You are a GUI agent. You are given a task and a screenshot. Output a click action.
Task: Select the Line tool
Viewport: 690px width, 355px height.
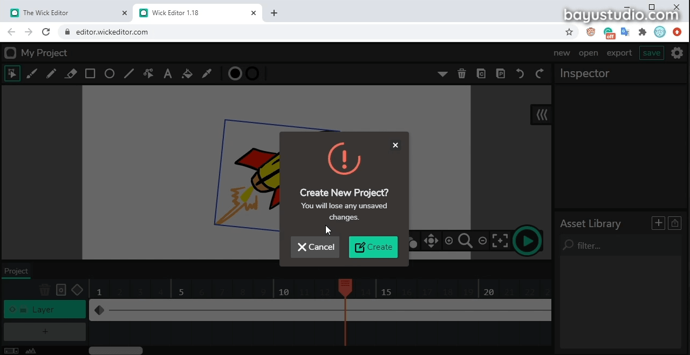pos(128,73)
